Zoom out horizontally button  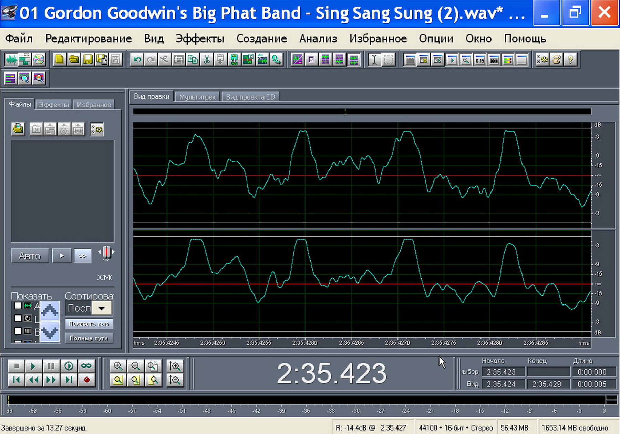tap(136, 366)
